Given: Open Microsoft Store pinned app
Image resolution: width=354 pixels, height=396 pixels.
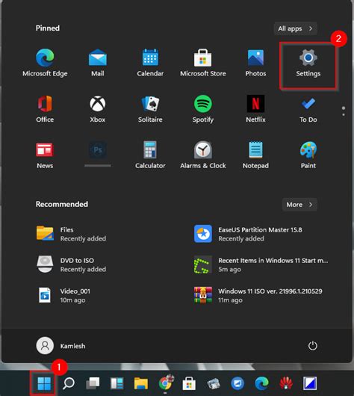Looking at the screenshot, I should coord(202,63).
